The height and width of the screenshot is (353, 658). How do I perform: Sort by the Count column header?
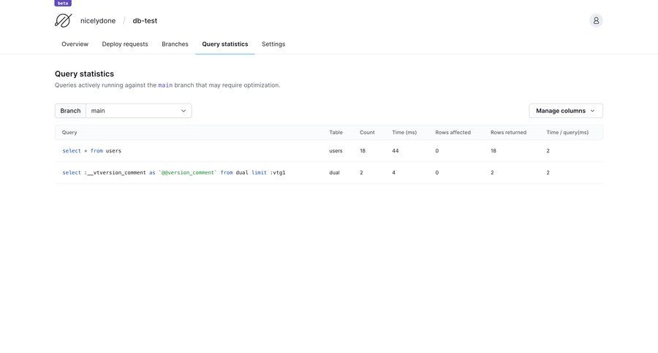(367, 132)
